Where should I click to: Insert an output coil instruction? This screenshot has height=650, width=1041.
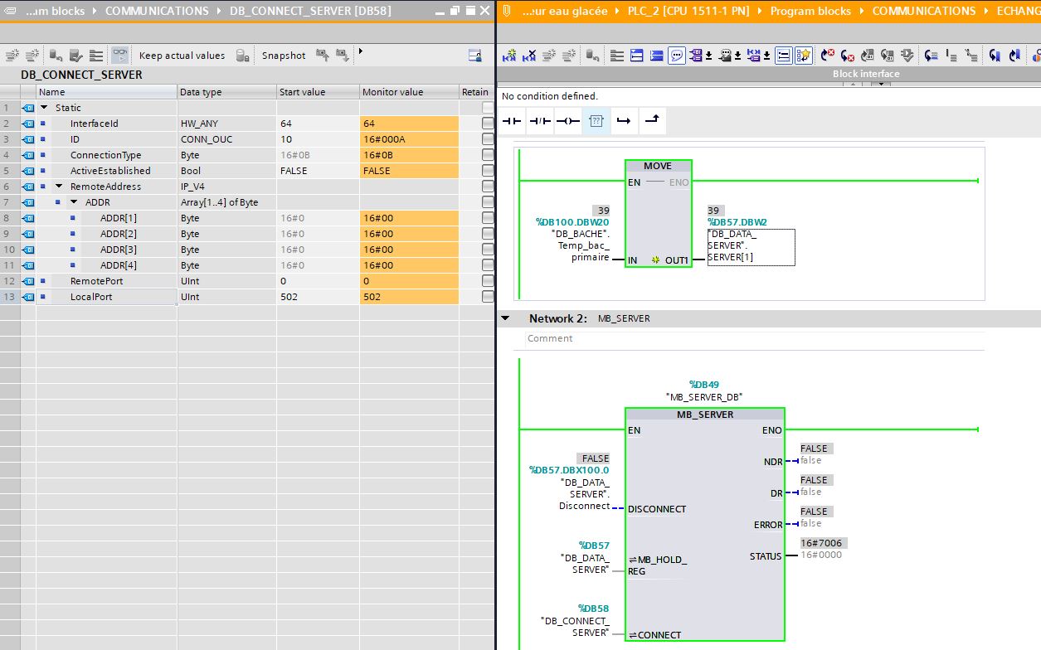(567, 121)
